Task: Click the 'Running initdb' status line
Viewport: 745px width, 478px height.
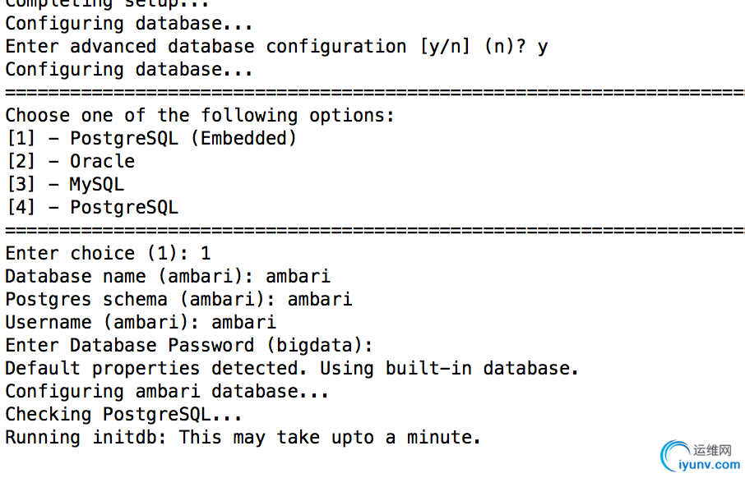Action: (x=243, y=437)
